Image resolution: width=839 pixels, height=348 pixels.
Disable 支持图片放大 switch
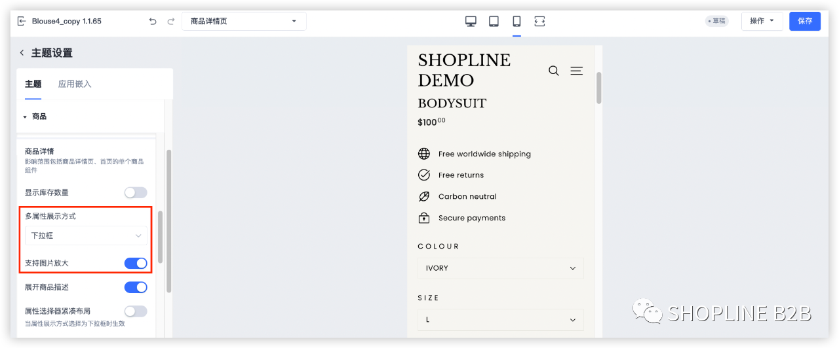pos(136,263)
